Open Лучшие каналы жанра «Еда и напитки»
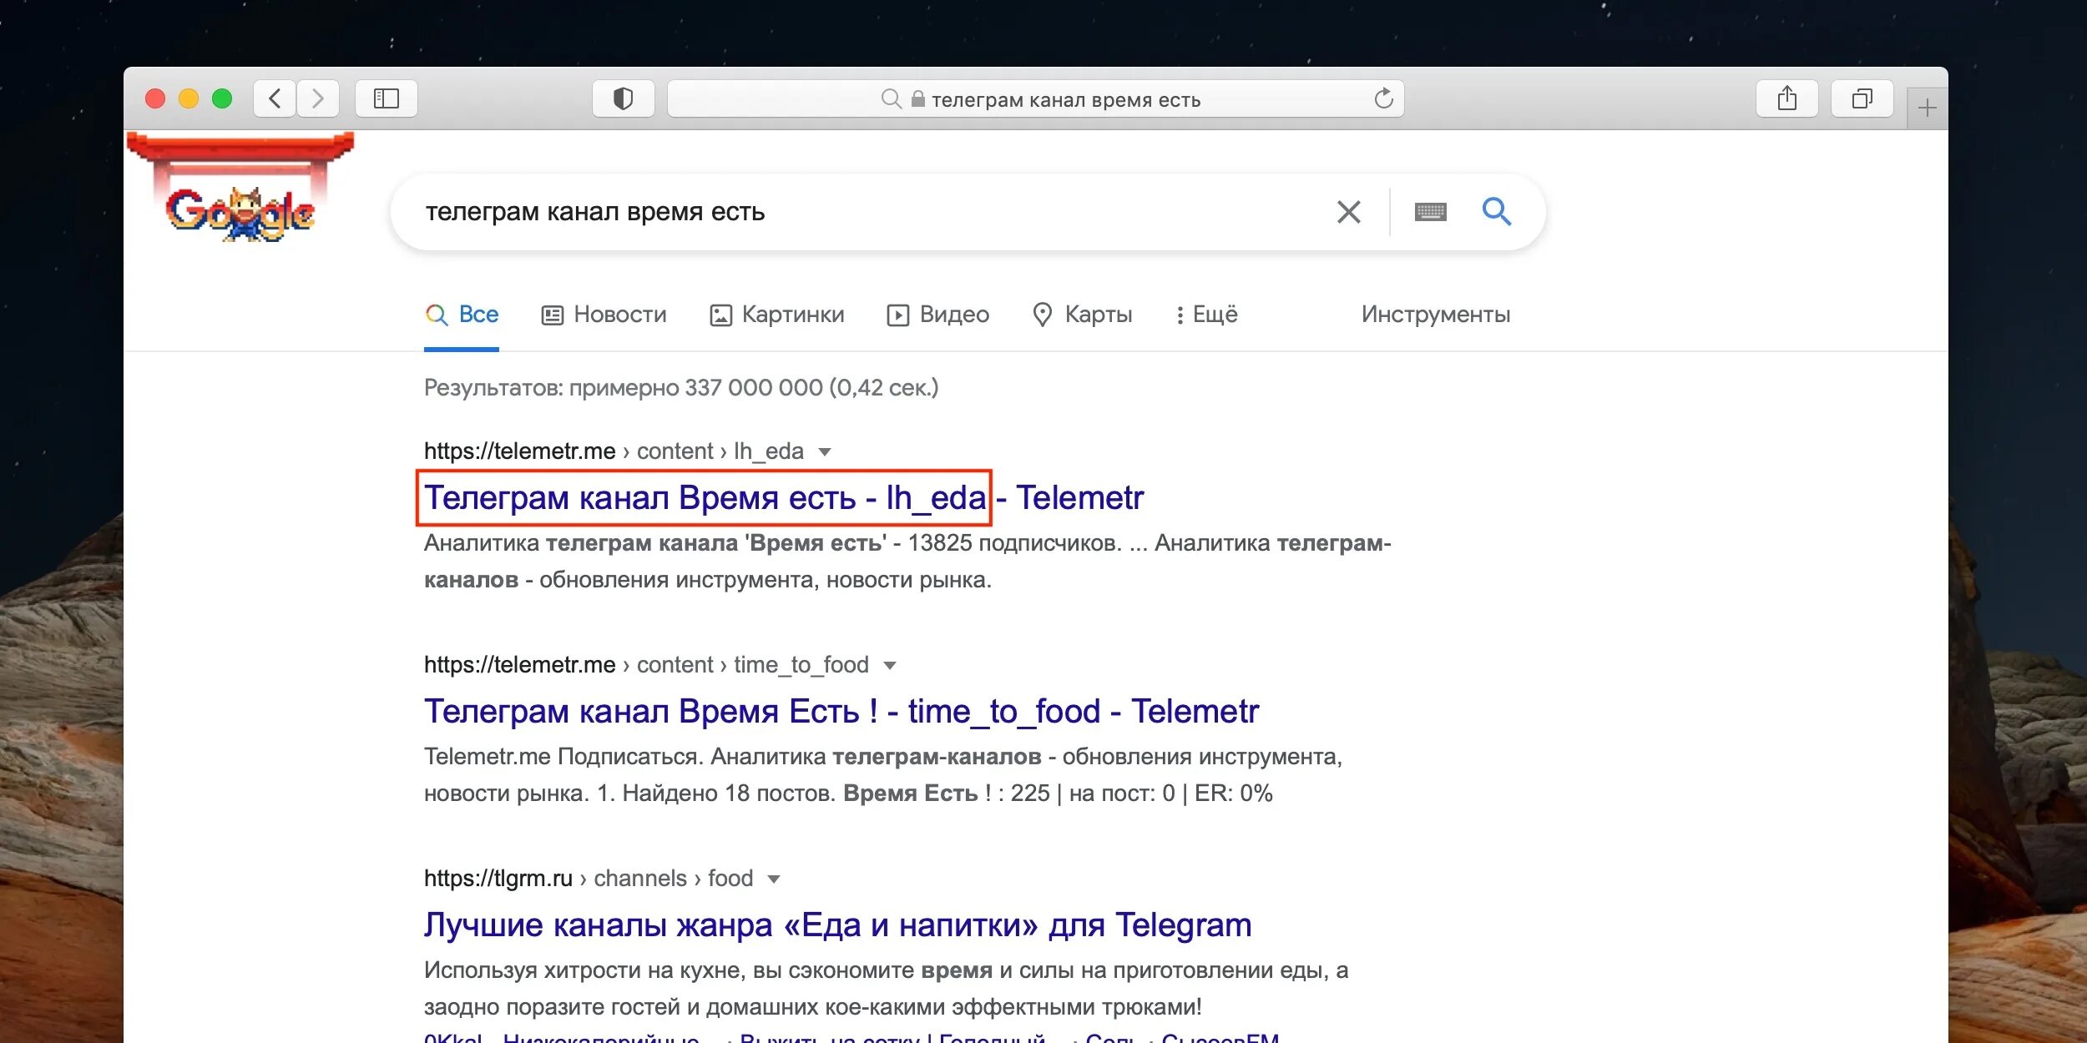The image size is (2087, 1043). (x=838, y=925)
